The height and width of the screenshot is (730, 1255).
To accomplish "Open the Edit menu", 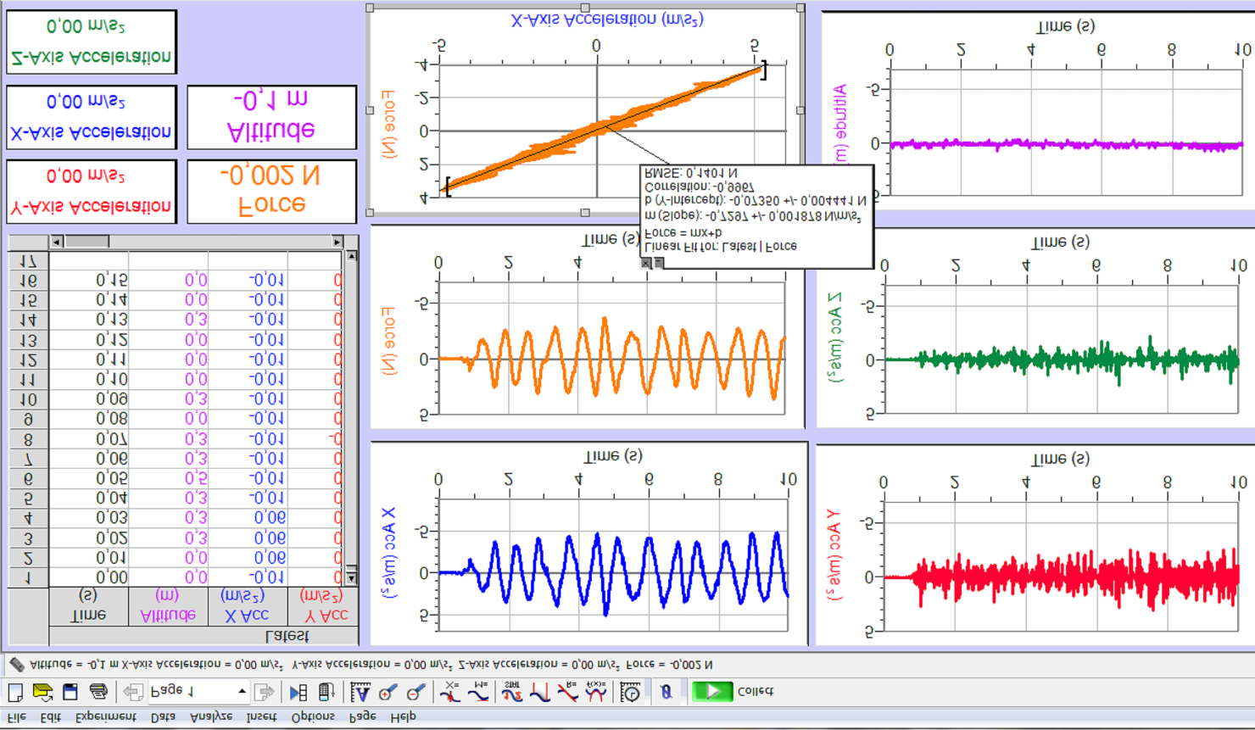I will click(x=50, y=717).
